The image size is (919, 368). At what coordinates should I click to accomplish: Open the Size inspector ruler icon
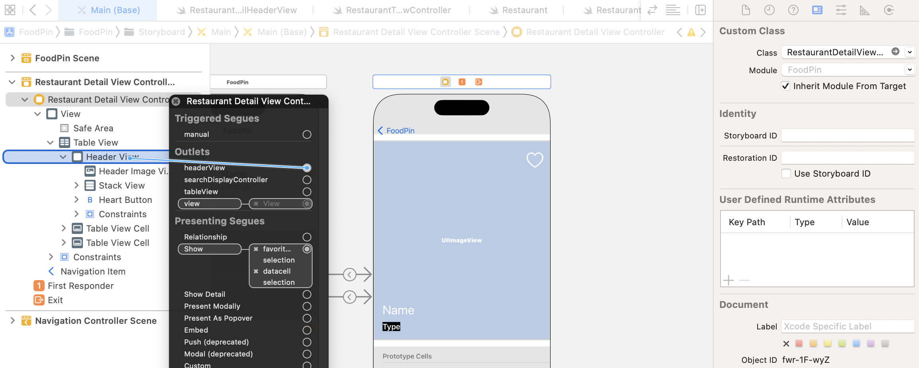click(864, 10)
